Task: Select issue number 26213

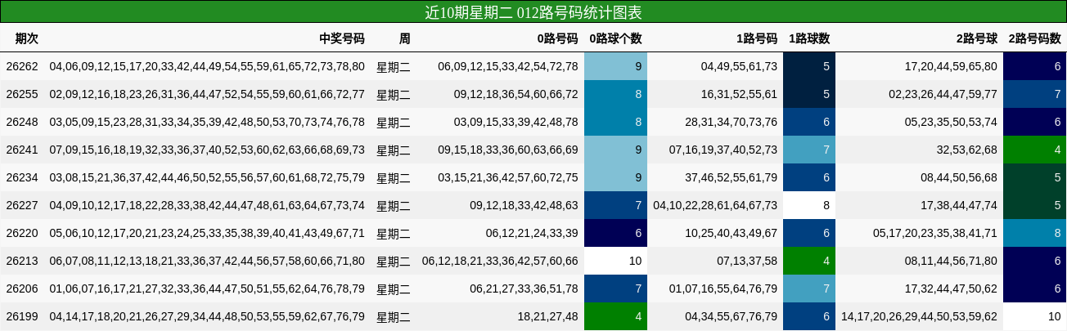Action: point(22,261)
